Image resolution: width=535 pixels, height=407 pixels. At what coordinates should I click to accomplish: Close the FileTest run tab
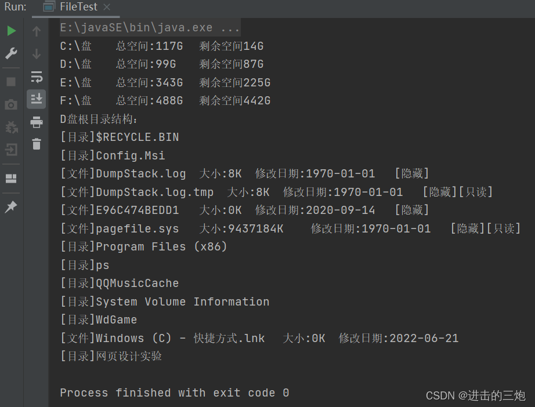(107, 7)
